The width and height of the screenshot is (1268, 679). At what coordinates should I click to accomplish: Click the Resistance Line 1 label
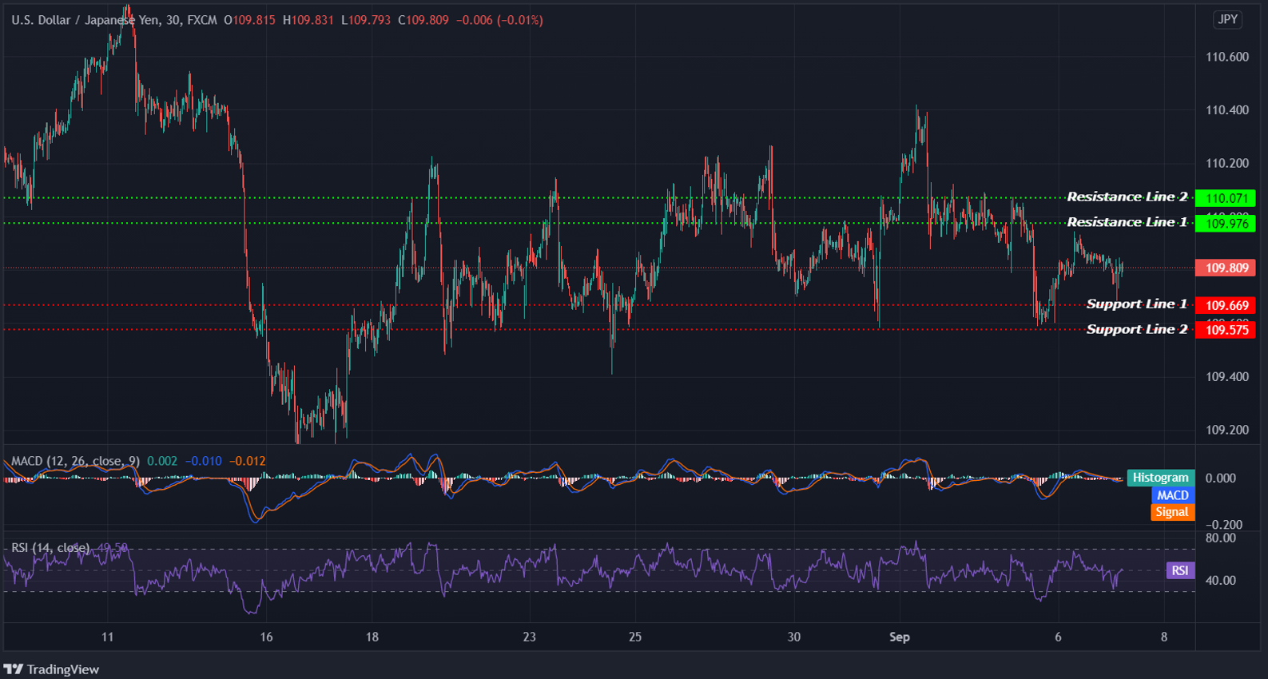click(x=1127, y=222)
